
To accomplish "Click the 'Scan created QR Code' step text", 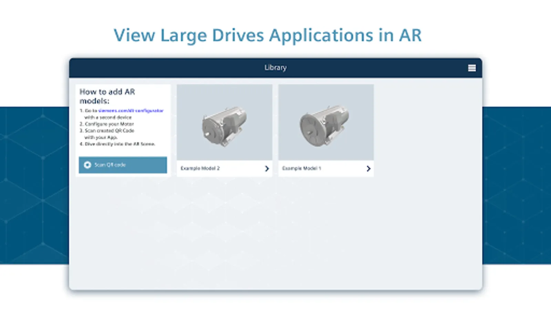I will coord(110,131).
